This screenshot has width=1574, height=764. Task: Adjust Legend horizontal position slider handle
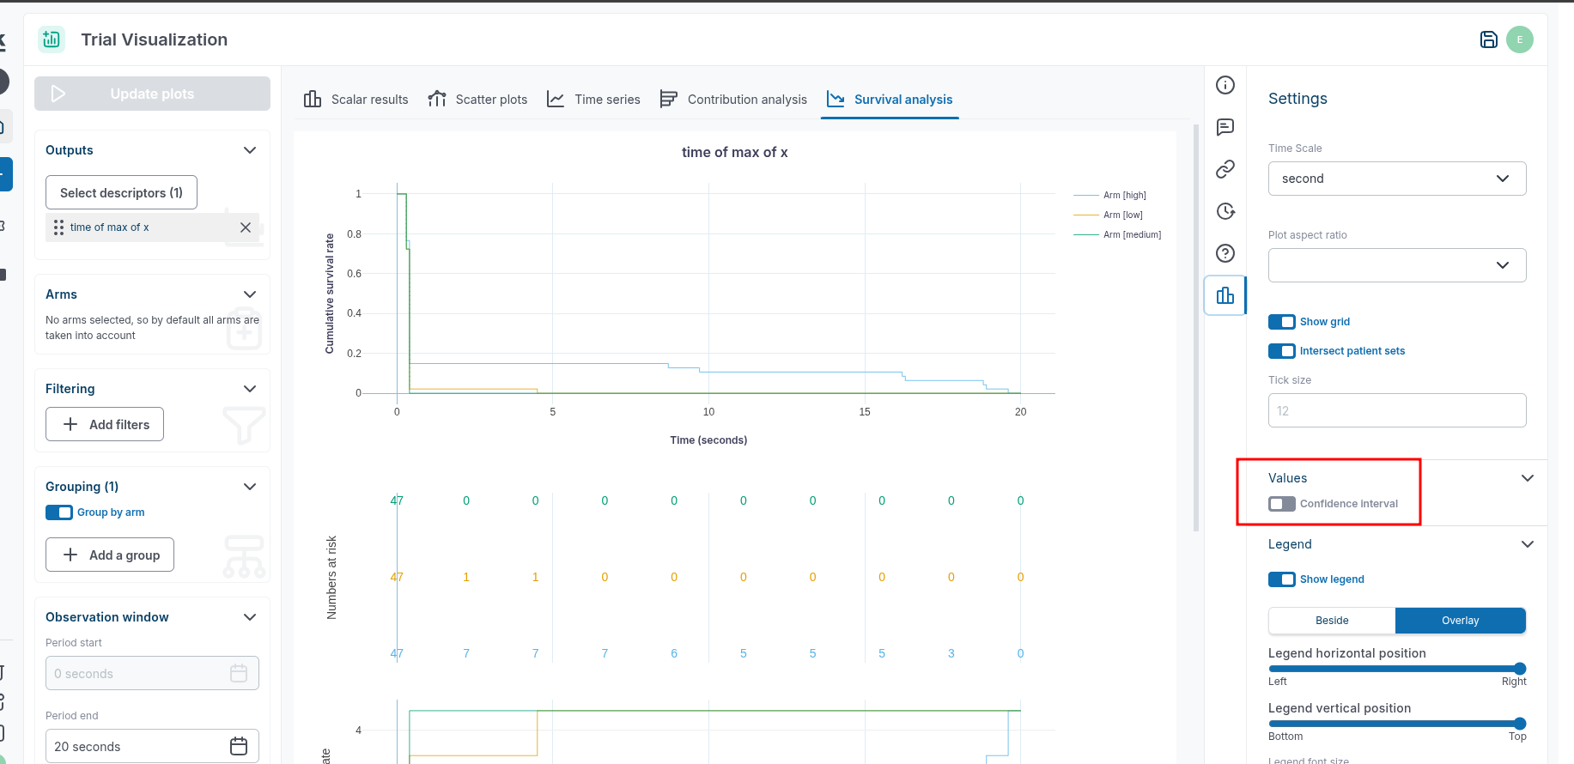tap(1520, 669)
